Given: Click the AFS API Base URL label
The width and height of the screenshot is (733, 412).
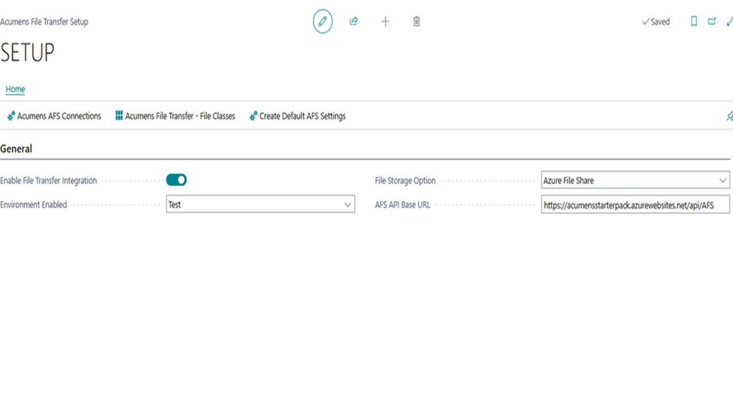Looking at the screenshot, I should pyautogui.click(x=403, y=205).
